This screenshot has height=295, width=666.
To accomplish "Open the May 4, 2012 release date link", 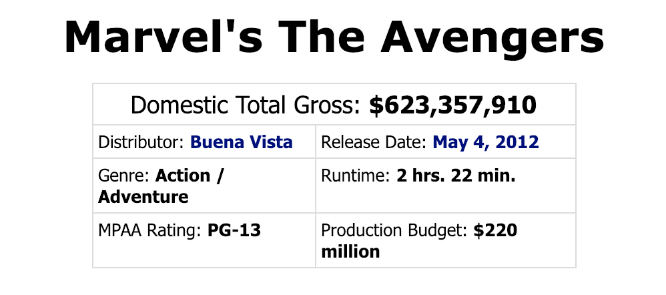I will pyautogui.click(x=486, y=142).
